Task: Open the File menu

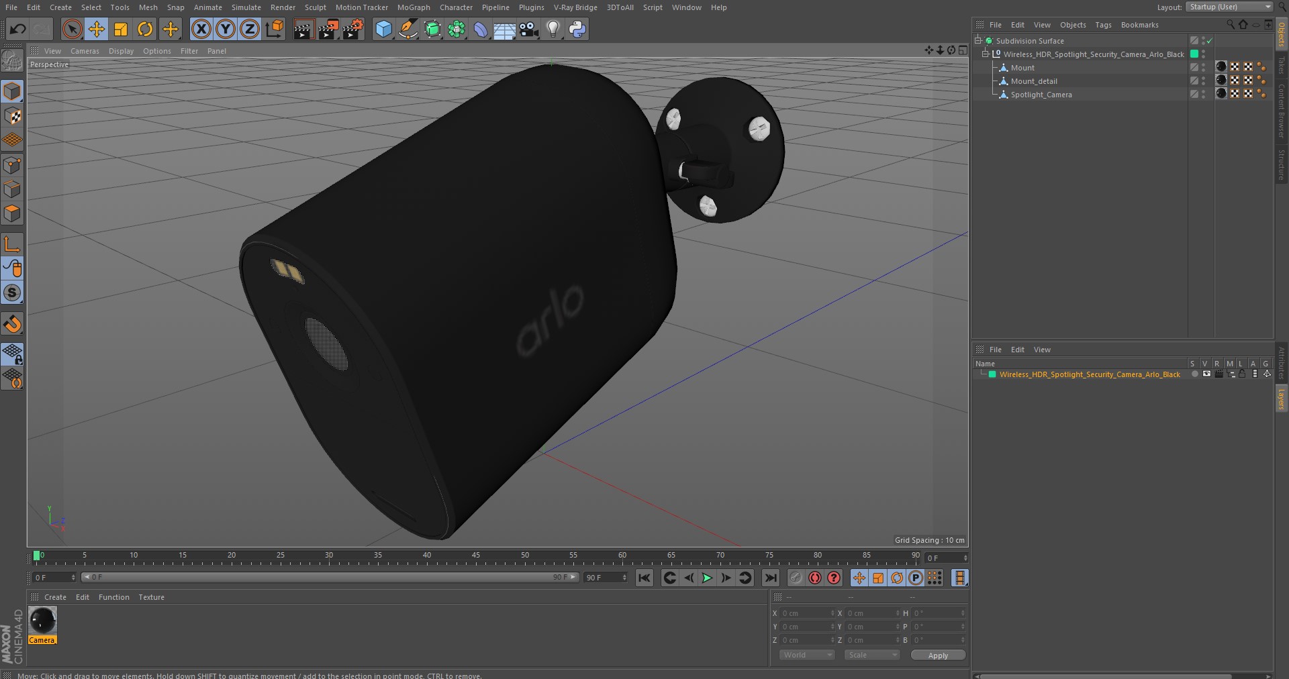Action: [x=11, y=7]
